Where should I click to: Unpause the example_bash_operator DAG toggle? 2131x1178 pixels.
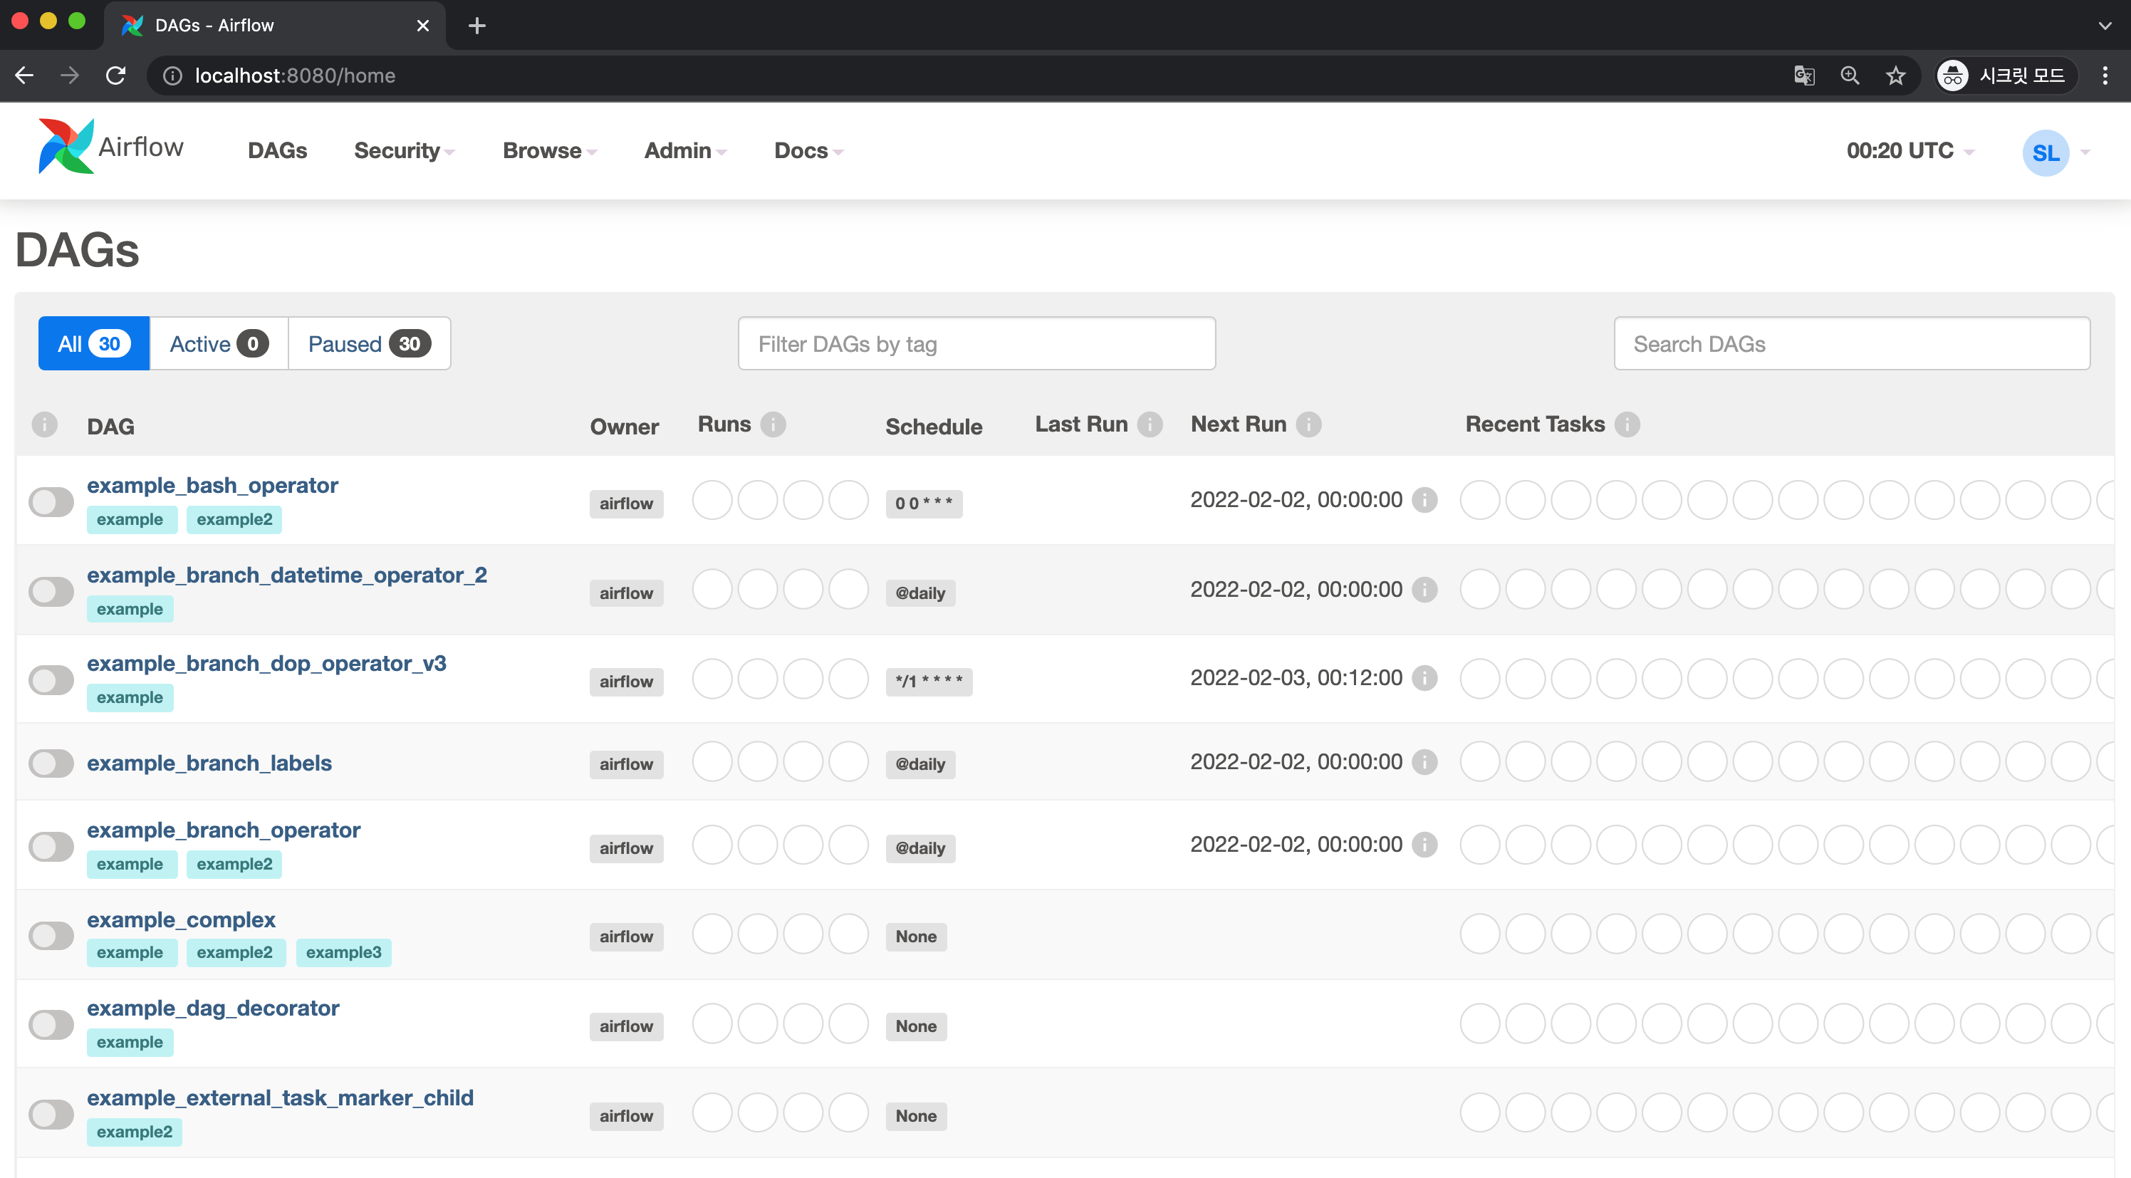(51, 501)
